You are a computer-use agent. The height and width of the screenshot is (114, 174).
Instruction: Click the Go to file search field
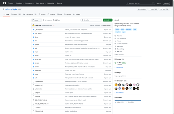point(91,20)
